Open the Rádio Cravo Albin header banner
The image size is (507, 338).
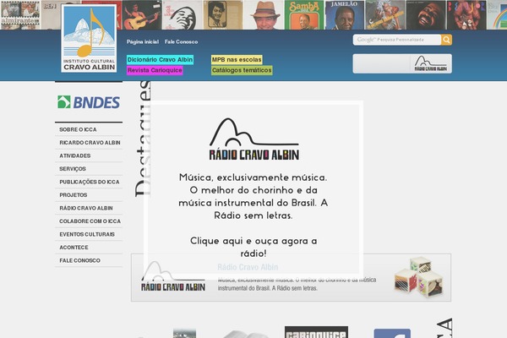pyautogui.click(x=402, y=63)
